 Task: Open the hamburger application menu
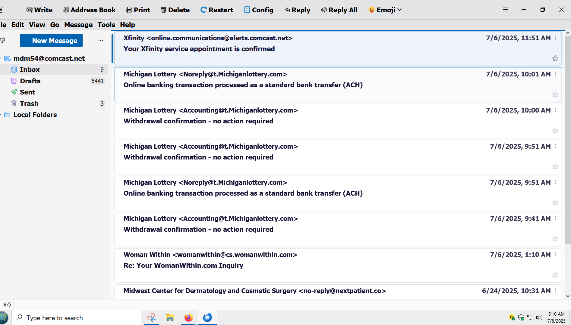pyautogui.click(x=506, y=10)
